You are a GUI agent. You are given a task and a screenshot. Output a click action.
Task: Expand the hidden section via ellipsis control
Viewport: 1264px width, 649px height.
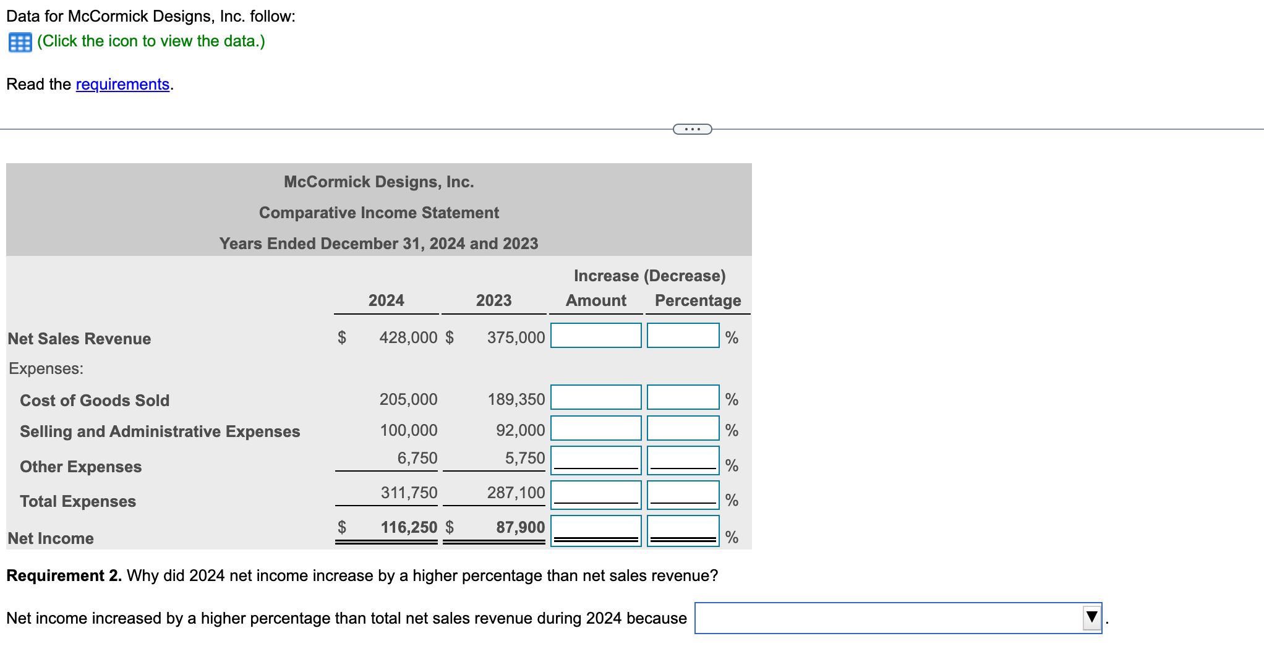(691, 129)
